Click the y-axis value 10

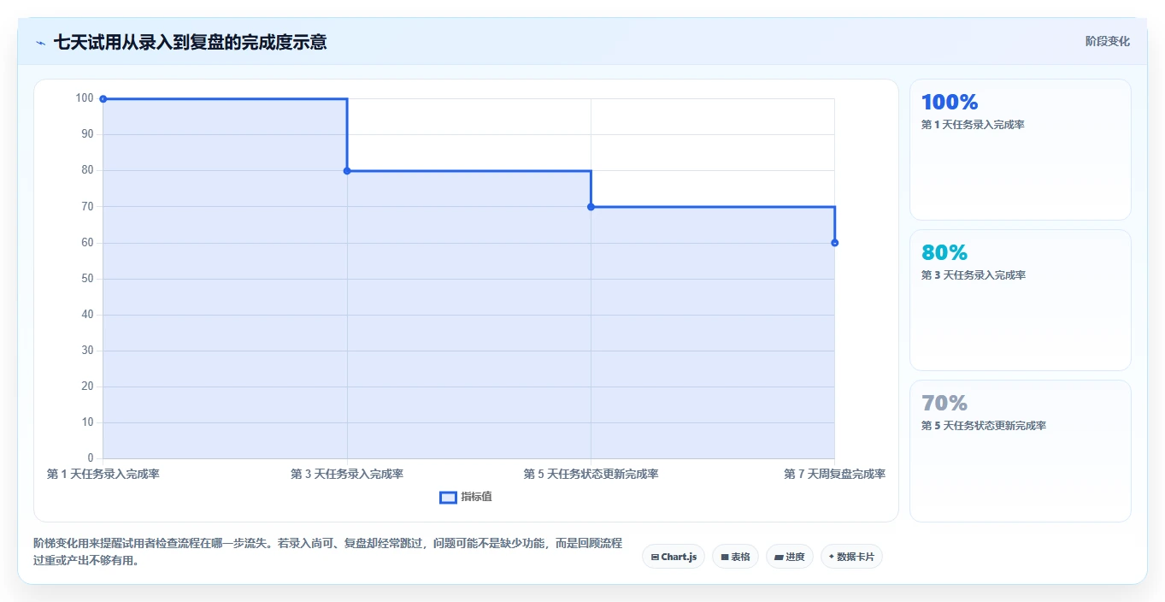pos(87,422)
